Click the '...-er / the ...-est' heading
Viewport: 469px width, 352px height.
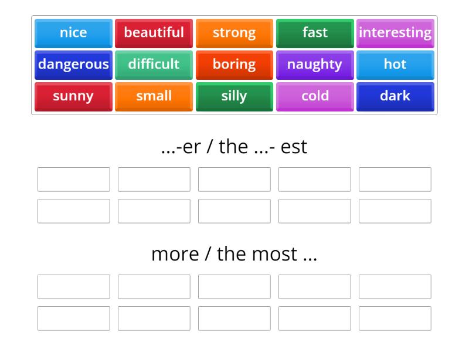coord(235,147)
